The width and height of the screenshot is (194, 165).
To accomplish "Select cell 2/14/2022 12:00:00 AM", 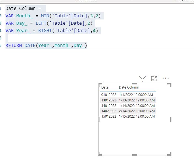I will (137, 111).
